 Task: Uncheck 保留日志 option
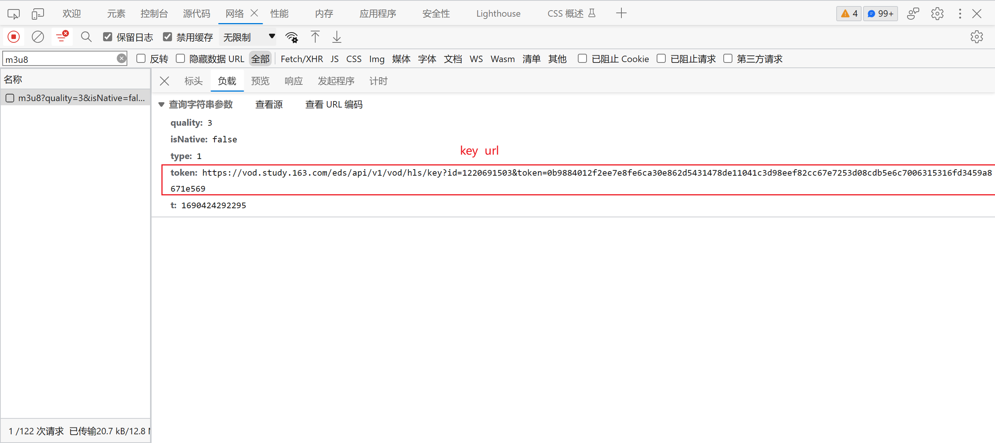pyautogui.click(x=107, y=37)
